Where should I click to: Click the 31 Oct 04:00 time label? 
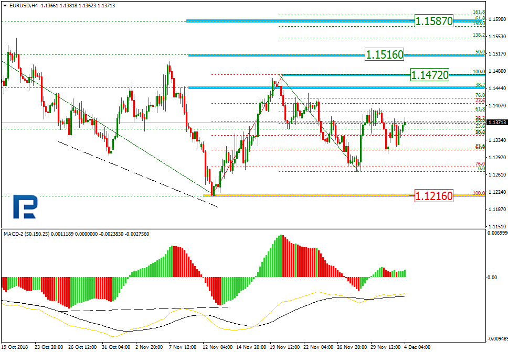pos(116,347)
